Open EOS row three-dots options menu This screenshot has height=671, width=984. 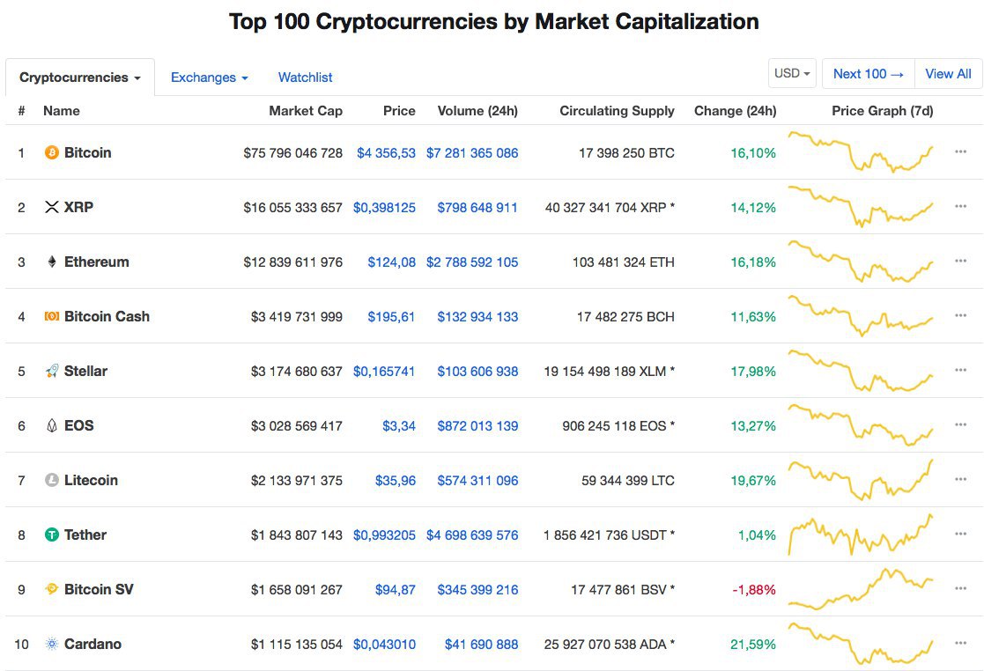pos(960,425)
